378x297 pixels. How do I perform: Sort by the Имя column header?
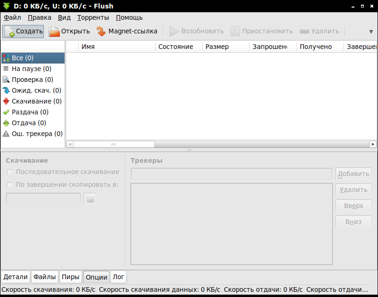pyautogui.click(x=117, y=47)
